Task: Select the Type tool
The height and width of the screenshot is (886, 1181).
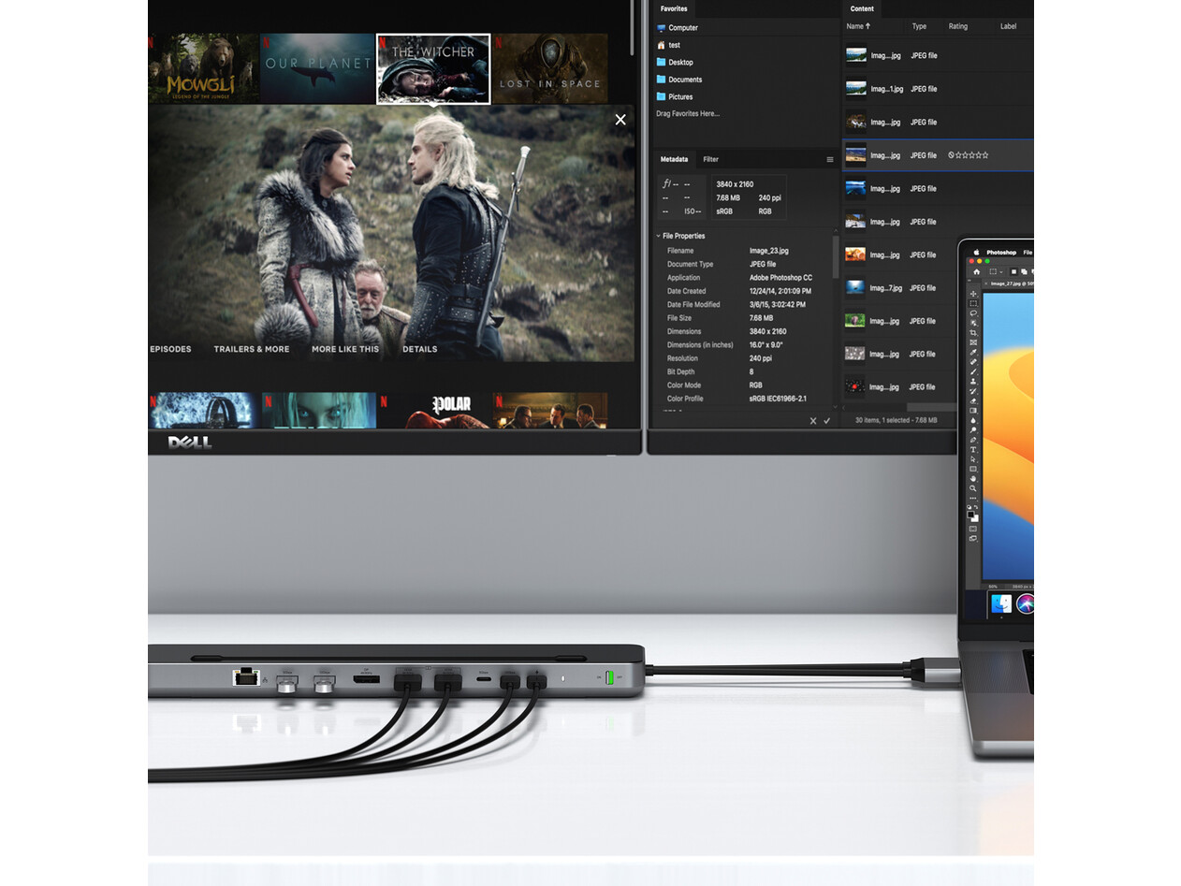Action: (x=973, y=450)
